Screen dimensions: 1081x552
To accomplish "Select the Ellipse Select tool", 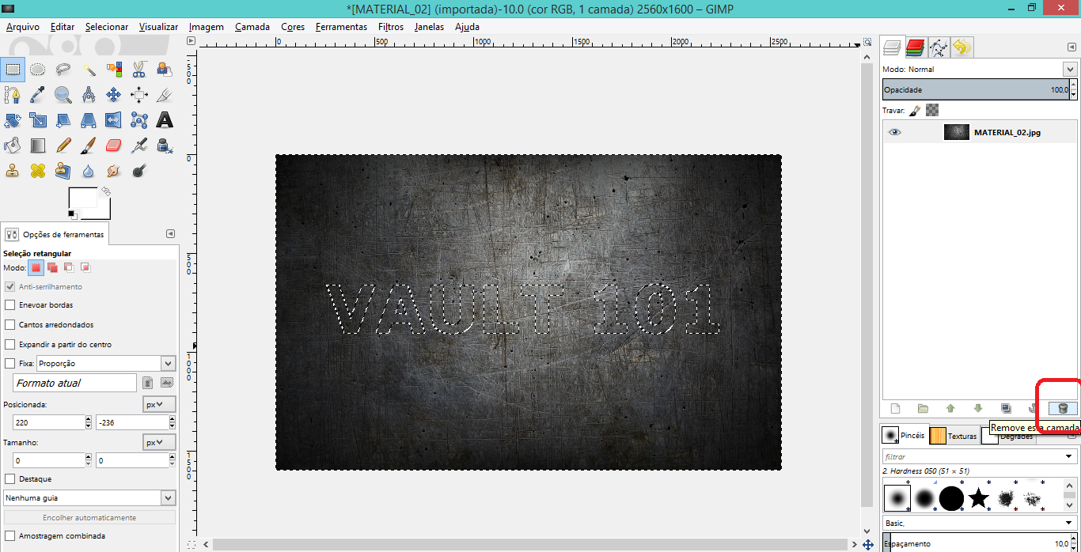I will pos(38,70).
